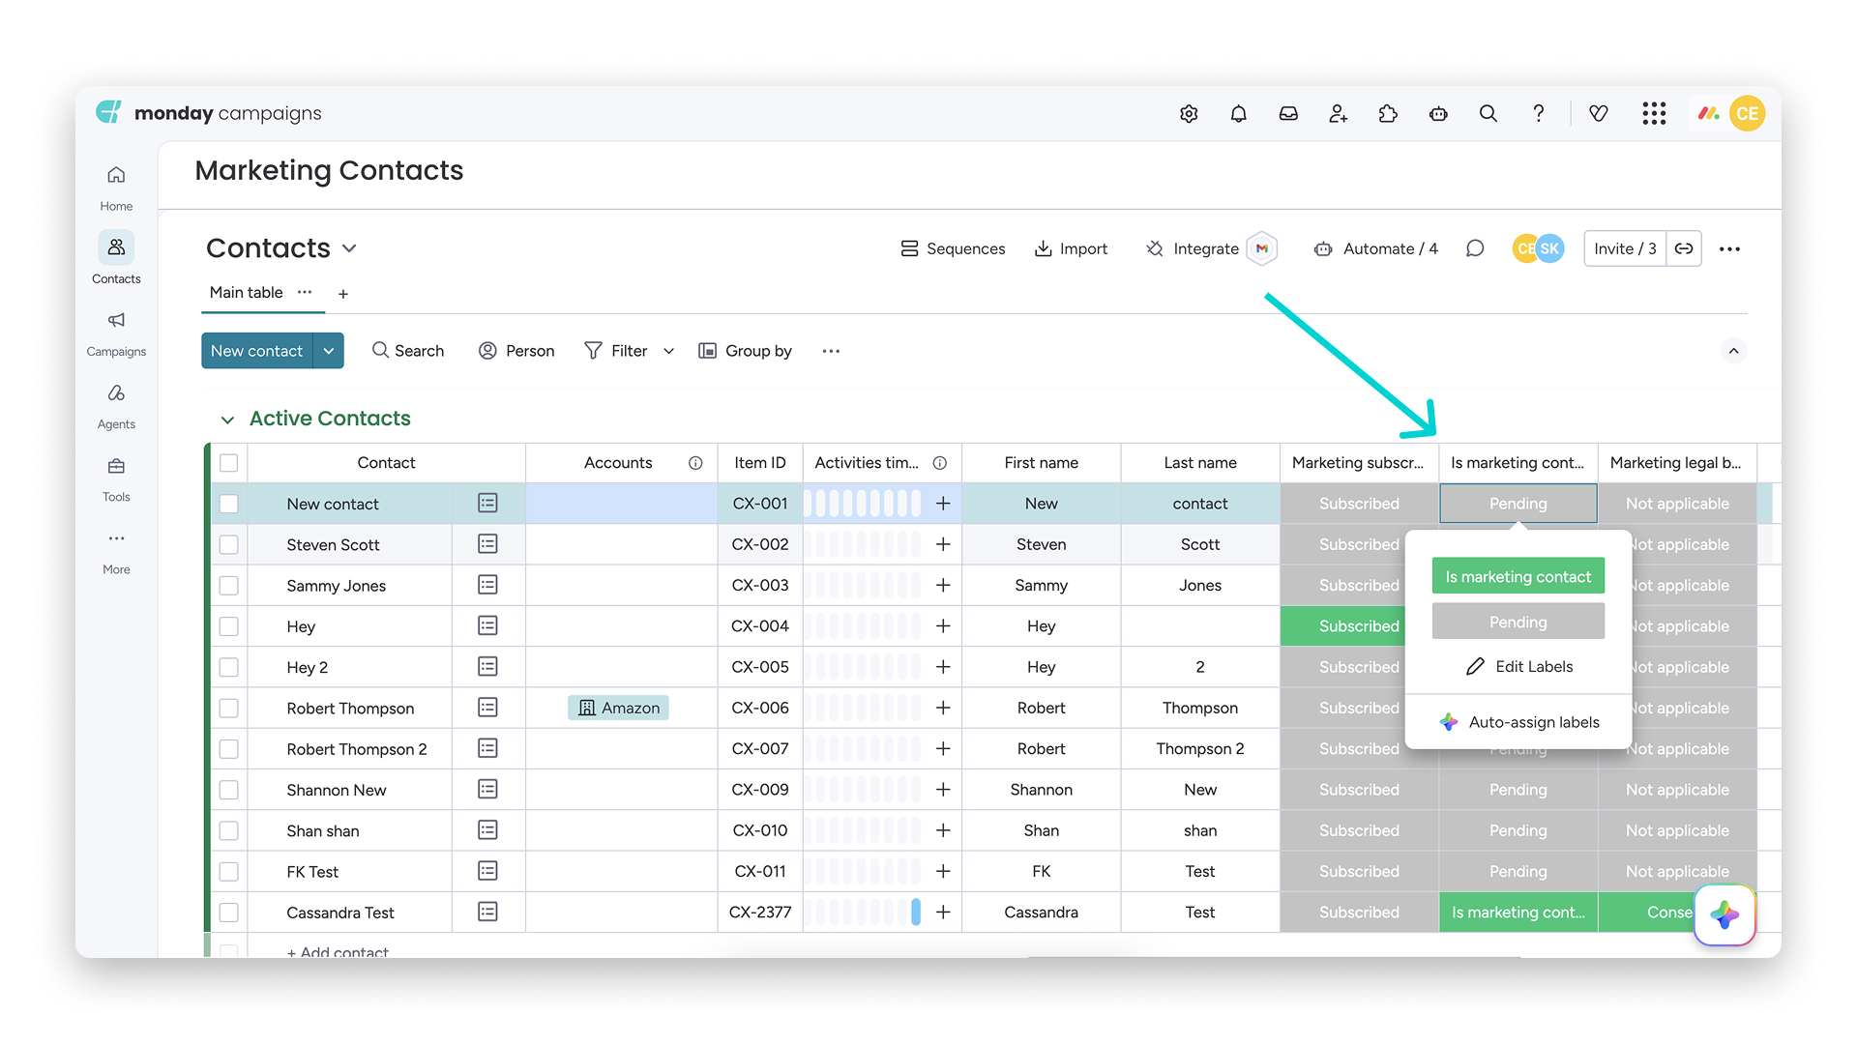Viewport: 1857px width, 1044px height.
Task: Click the Integrate button
Action: 1192,248
